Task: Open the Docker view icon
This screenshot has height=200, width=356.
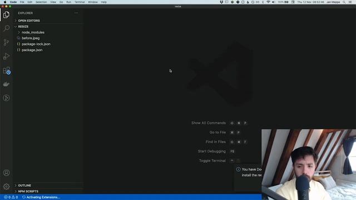Action: [x=6, y=84]
